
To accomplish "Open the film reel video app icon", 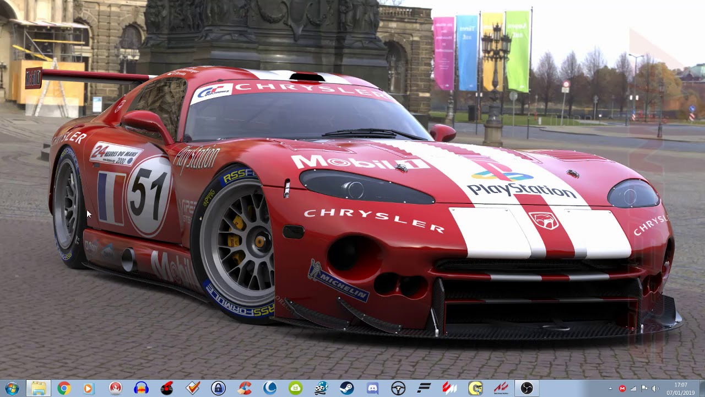I will (x=321, y=388).
